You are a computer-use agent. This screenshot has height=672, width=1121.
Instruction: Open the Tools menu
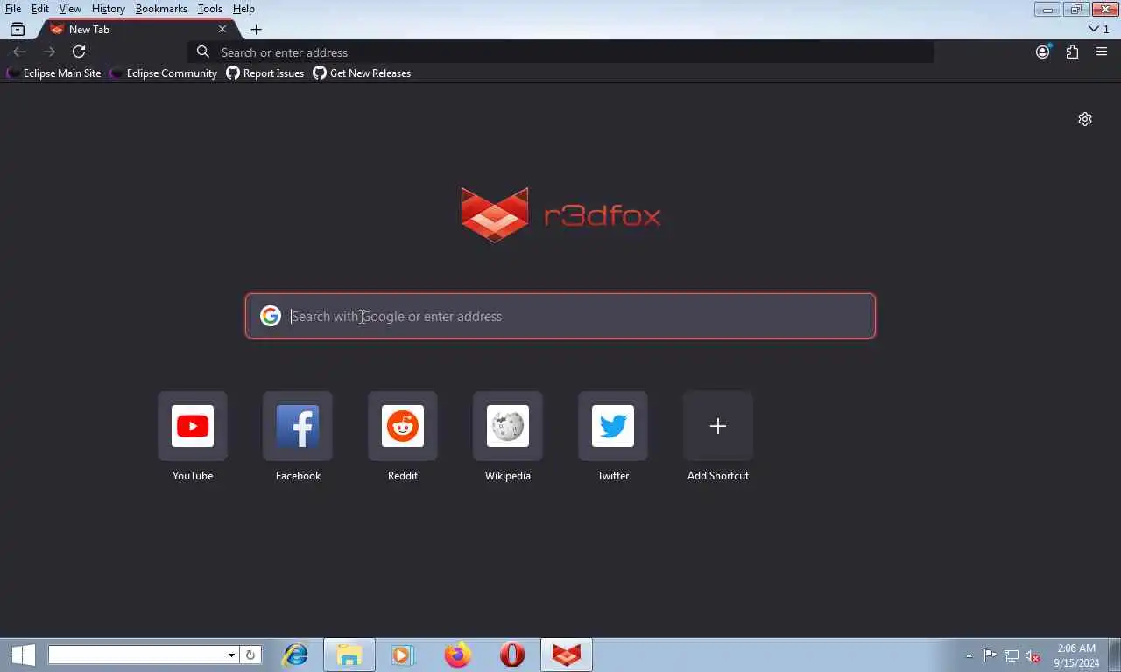point(210,9)
